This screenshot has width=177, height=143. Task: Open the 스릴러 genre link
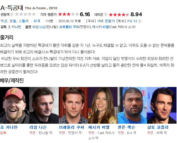24,21
